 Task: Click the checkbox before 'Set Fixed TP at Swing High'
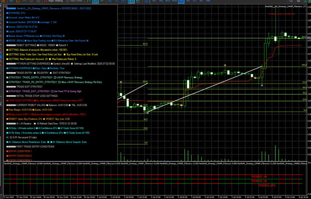pos(52,91)
